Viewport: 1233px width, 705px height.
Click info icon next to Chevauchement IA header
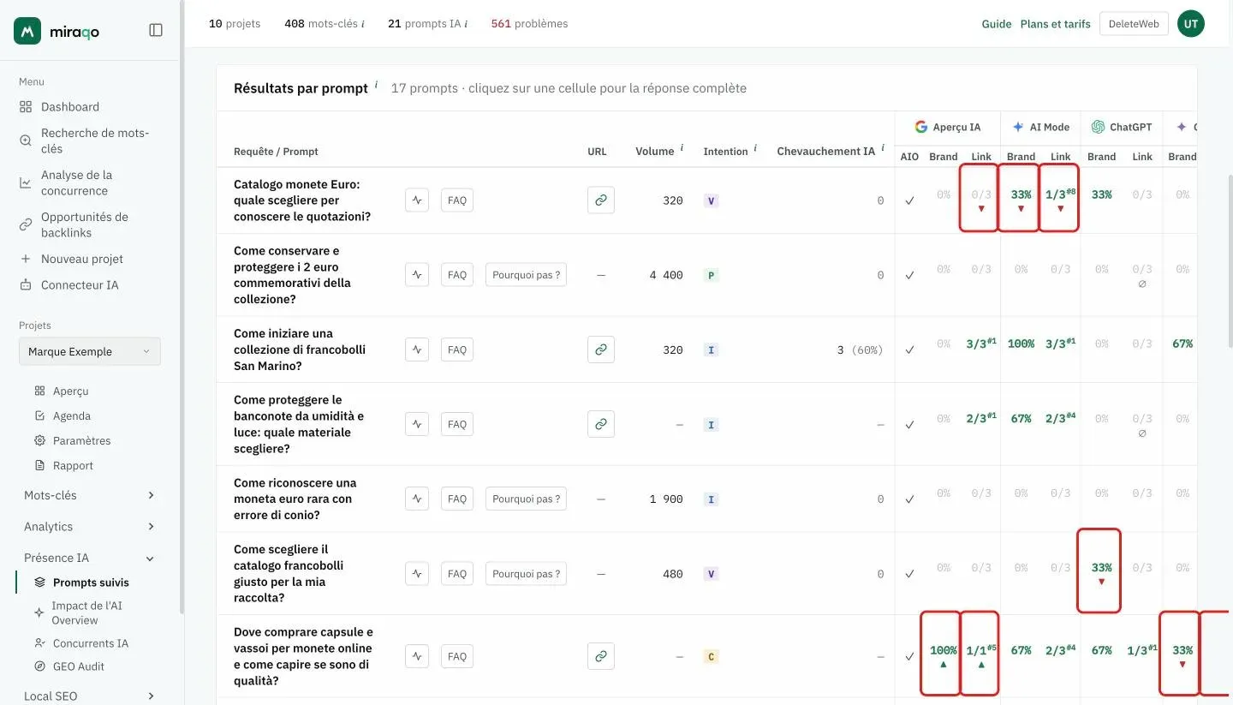(x=883, y=148)
